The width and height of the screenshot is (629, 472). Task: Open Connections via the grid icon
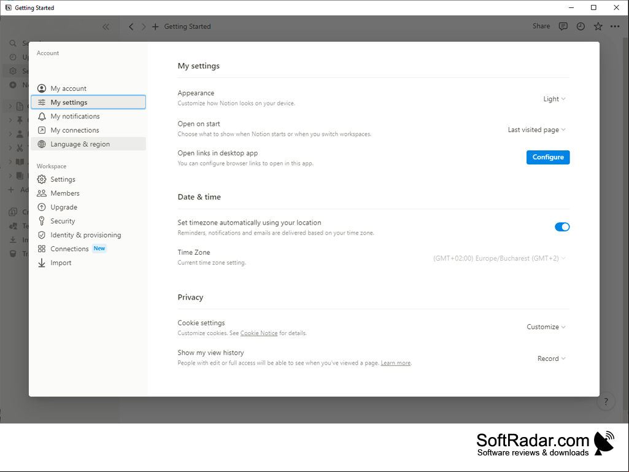pyautogui.click(x=42, y=249)
